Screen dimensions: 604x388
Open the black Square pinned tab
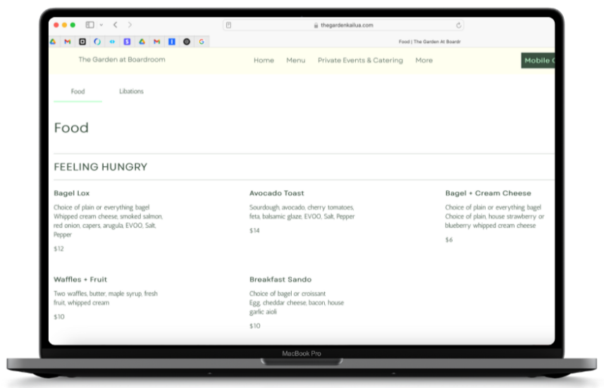pos(82,42)
